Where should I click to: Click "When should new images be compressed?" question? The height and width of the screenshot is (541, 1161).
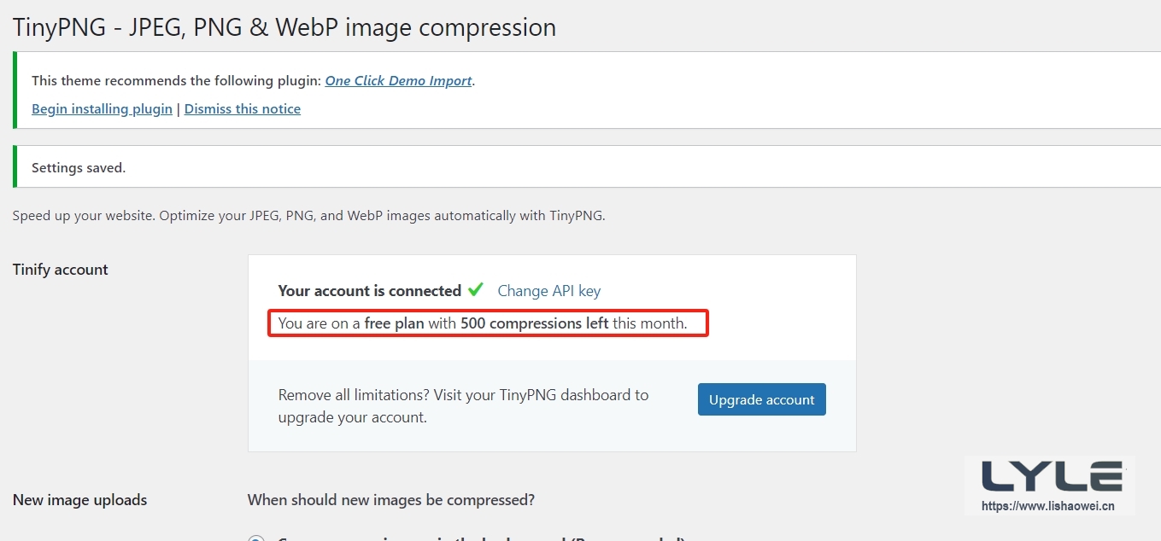point(391,499)
